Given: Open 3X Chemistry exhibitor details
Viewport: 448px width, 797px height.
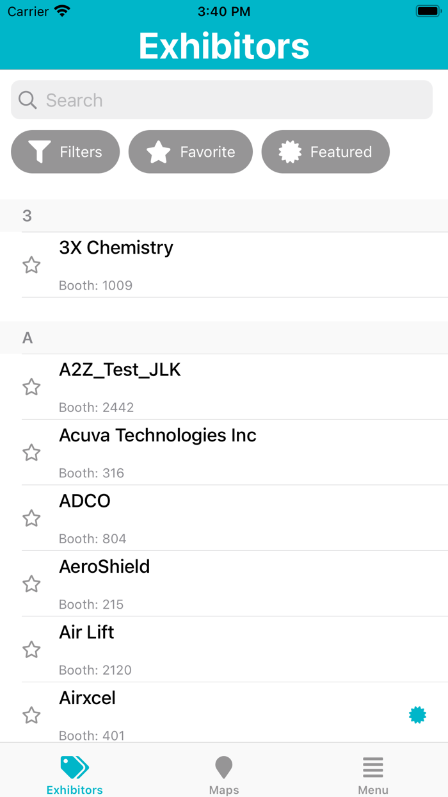Looking at the screenshot, I should 192,264.
